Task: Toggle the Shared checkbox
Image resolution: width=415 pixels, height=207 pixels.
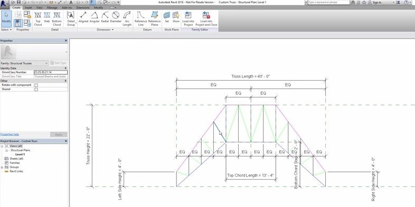Action: [x=36, y=89]
